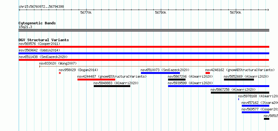Click the chr15:56760972..56794398 coordinate label
This screenshot has height=131, width=278.
[41, 7]
